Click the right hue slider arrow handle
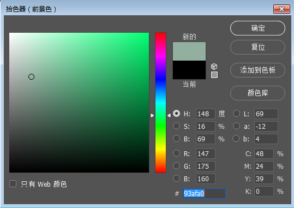Screen dimensions: 294x208 pos(169,115)
